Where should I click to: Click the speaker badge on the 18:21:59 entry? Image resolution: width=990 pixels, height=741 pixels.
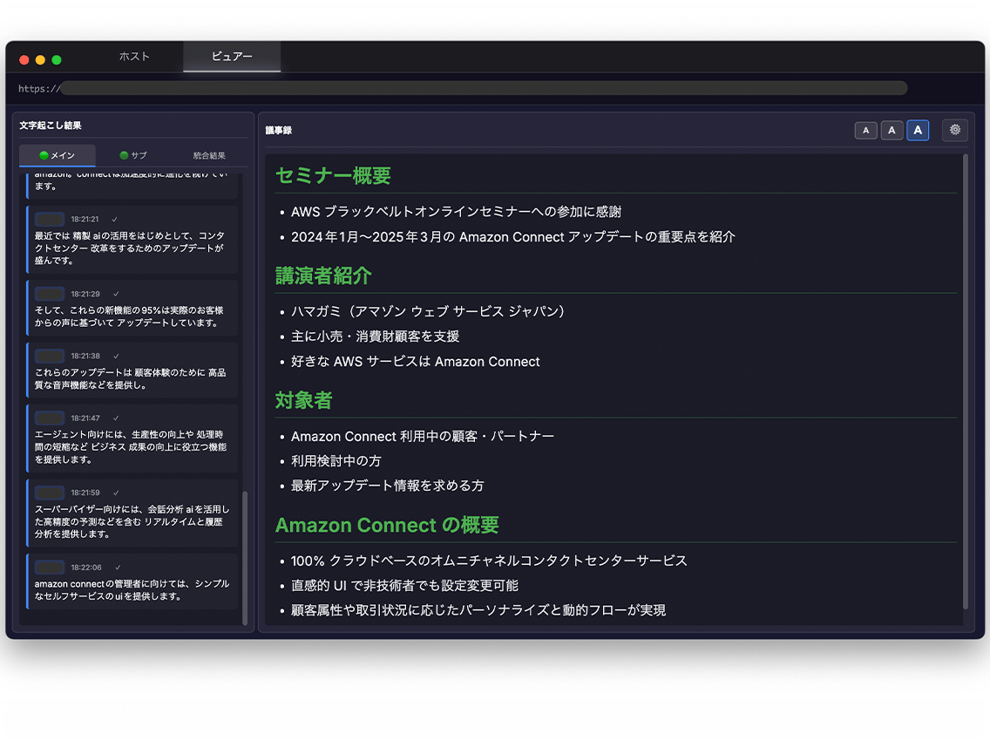pos(51,492)
